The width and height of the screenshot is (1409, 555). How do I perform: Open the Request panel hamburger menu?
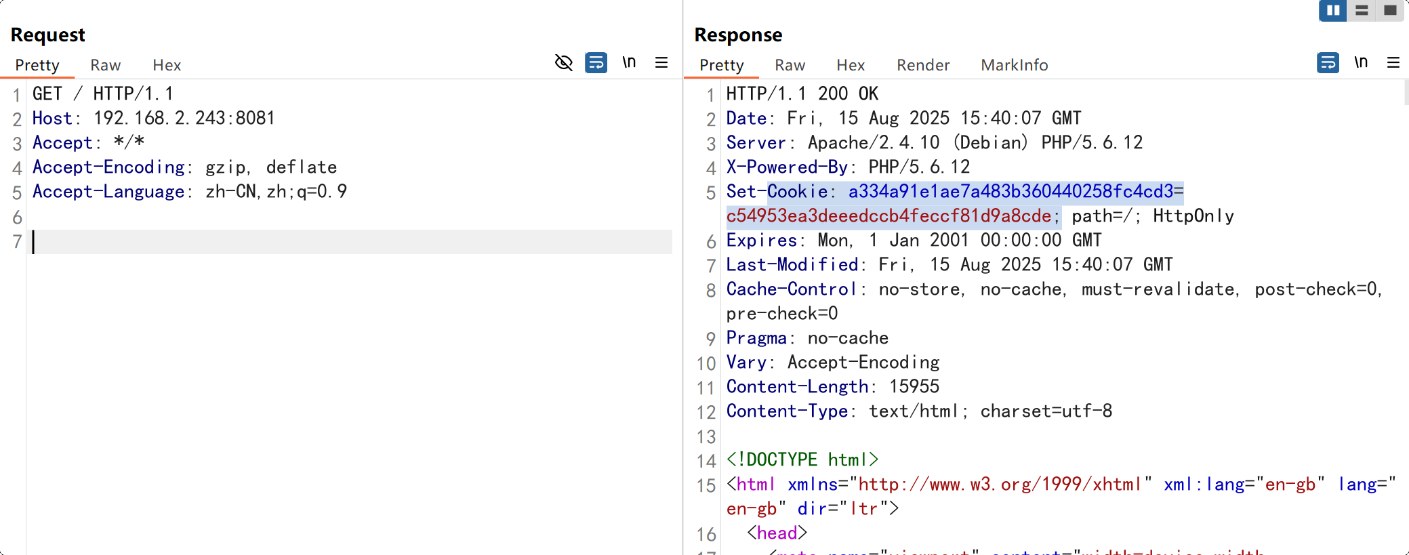(x=661, y=63)
